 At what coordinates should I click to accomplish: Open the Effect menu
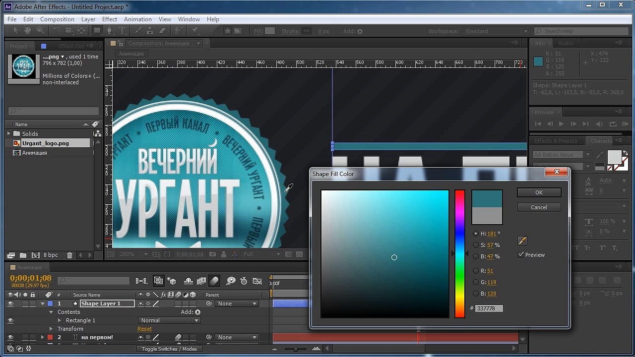(x=110, y=19)
